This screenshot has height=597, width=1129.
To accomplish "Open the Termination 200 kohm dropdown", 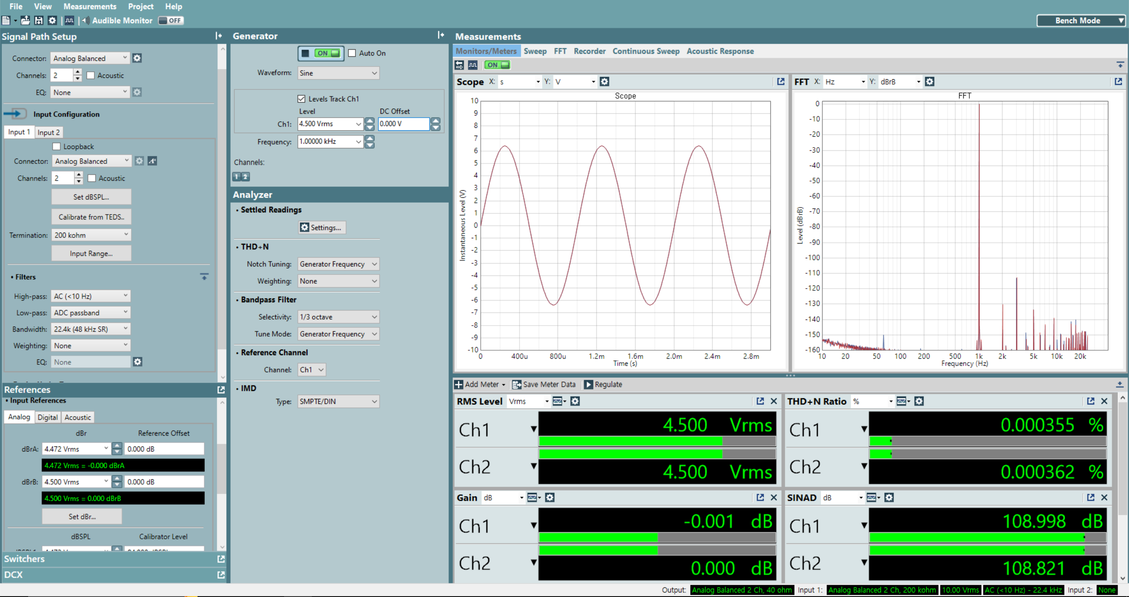I will click(91, 235).
